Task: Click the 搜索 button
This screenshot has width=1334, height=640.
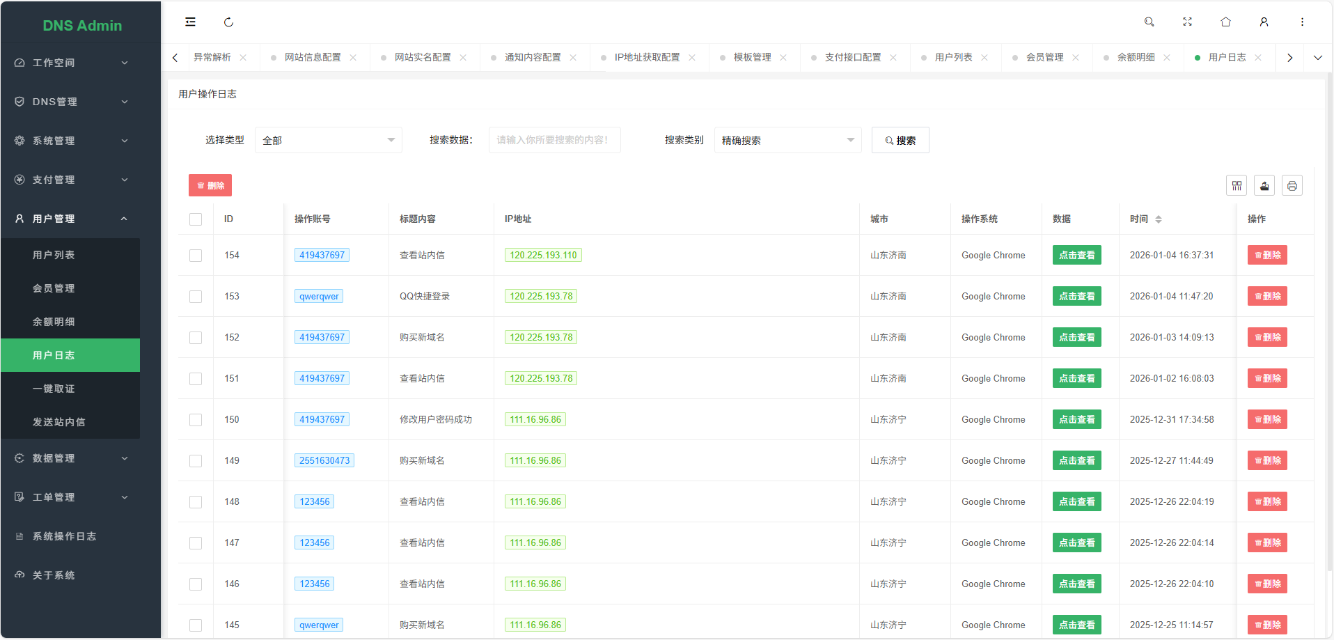Action: click(900, 141)
